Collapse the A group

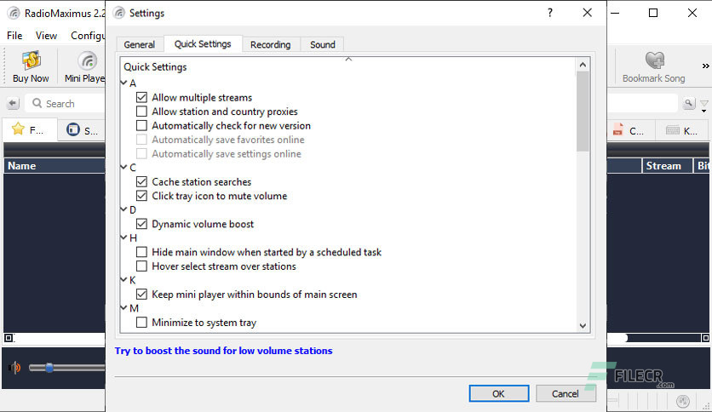(123, 83)
